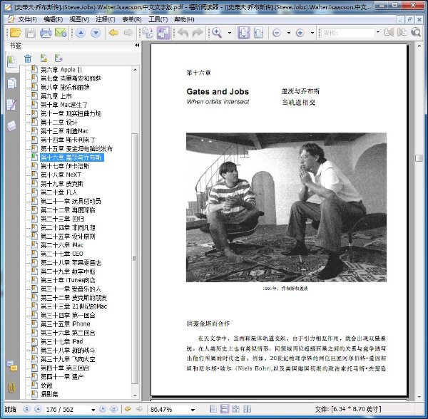Click the round plus zoom-in button
428x419 pixels.
[300, 33]
